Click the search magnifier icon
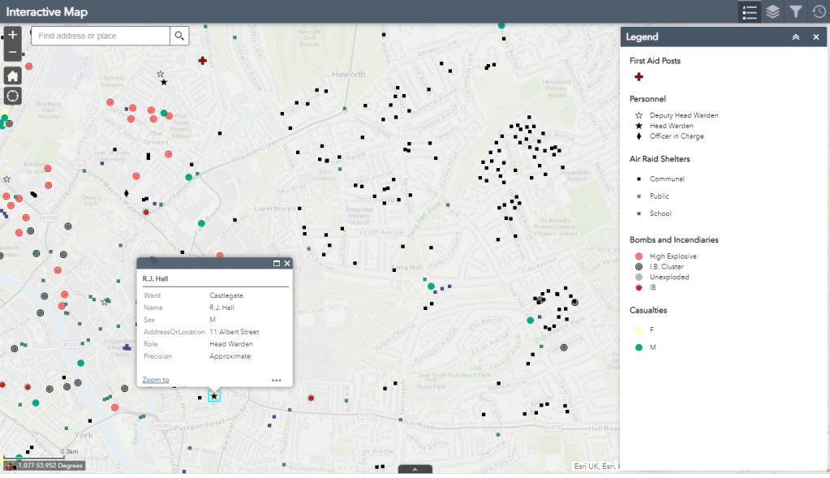Screen dimensions: 830x478 [x=180, y=36]
